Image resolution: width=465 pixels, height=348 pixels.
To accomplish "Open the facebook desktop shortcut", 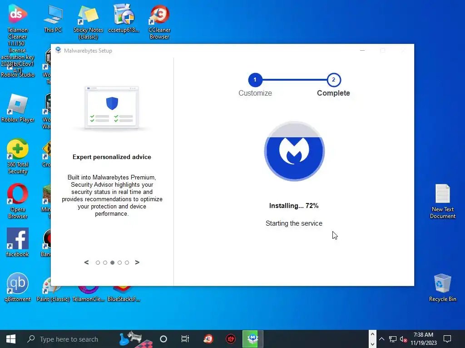I will pyautogui.click(x=18, y=242).
